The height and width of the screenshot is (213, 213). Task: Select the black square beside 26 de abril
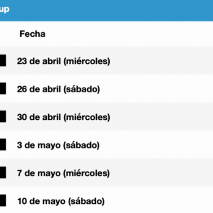3,88
